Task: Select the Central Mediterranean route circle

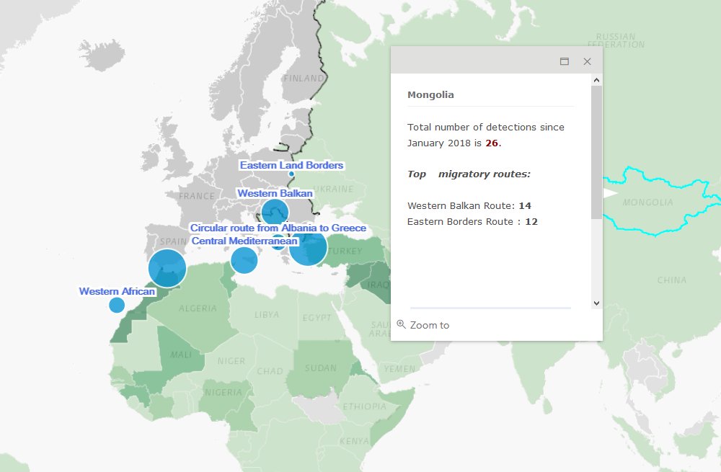Action: click(x=244, y=260)
